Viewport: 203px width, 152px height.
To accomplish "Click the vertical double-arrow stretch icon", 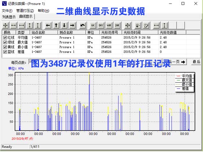I will 30,25.
